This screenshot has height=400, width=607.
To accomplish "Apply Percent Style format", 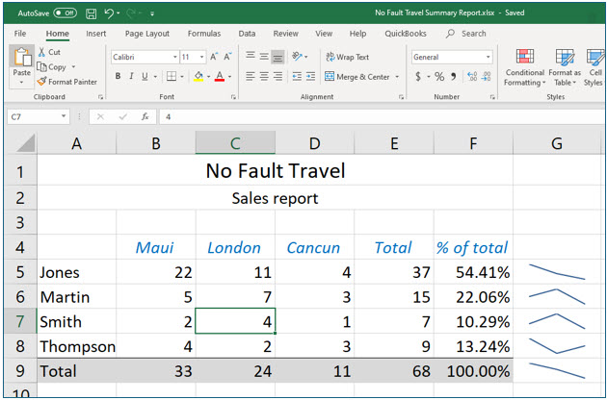I will click(x=439, y=77).
